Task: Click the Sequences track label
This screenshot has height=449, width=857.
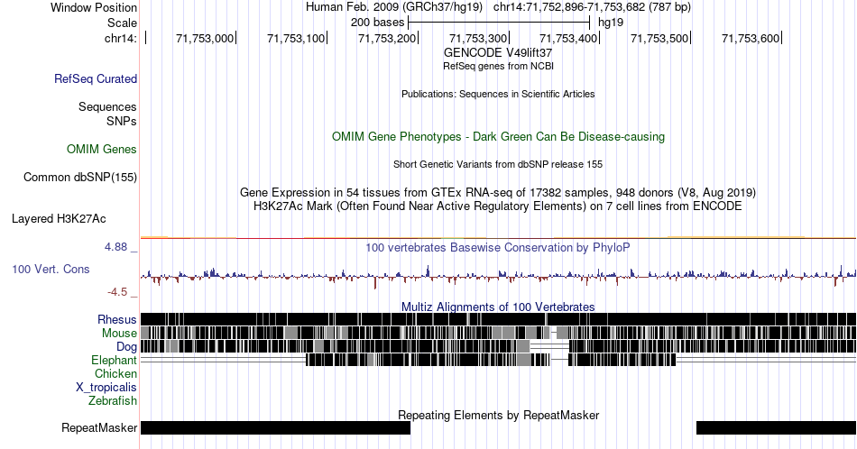Action: (107, 106)
